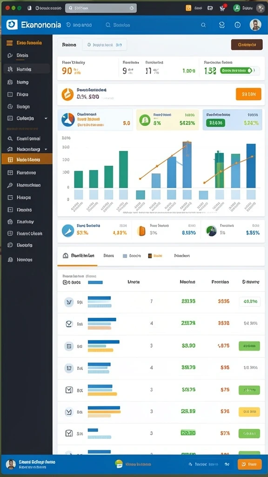Click the orange square icon in top bar

pos(188,8)
